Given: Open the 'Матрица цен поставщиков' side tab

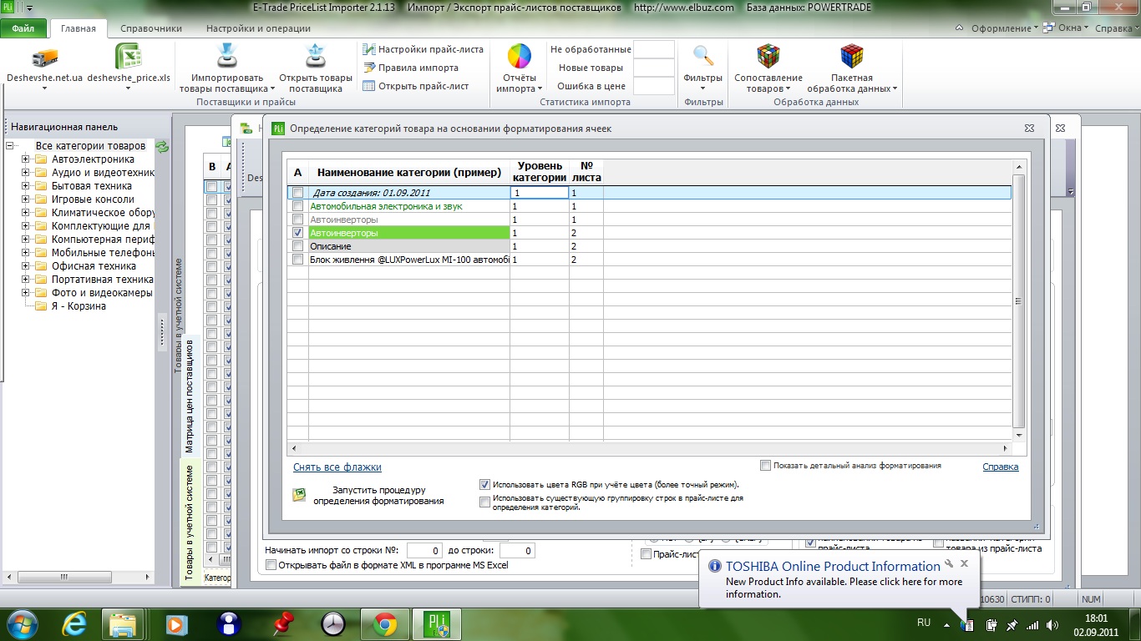Looking at the screenshot, I should (x=190, y=395).
